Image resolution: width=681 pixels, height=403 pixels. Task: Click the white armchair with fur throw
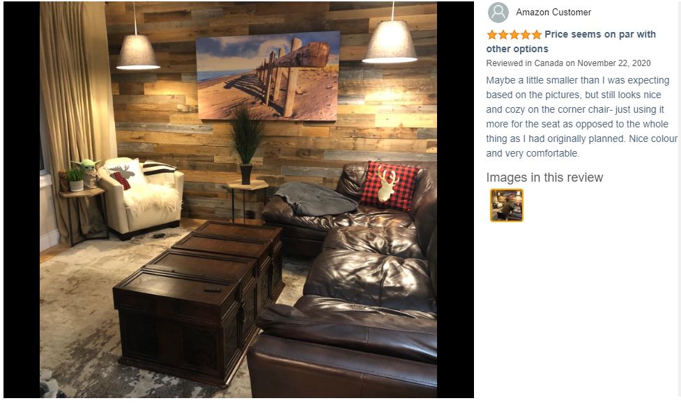(x=141, y=198)
